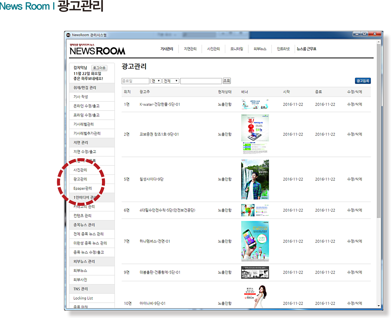Open 사진관리 in the top navigation bar
The image size is (391, 318).
pyautogui.click(x=213, y=49)
